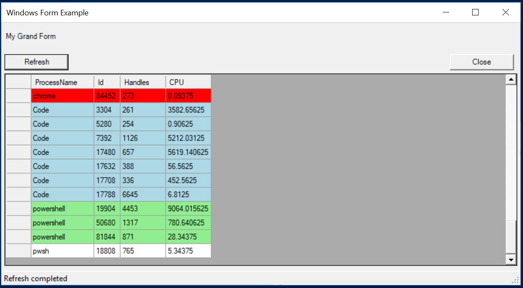Click the pwsh process name cell
Viewport: 523px width, 288px height.
(x=62, y=251)
